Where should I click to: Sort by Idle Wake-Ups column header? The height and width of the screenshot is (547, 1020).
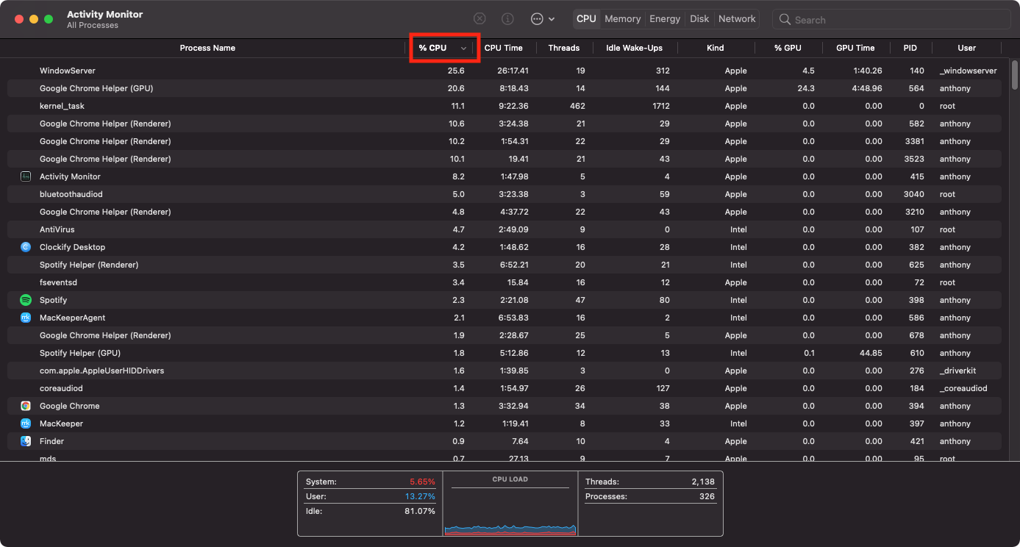pos(634,48)
